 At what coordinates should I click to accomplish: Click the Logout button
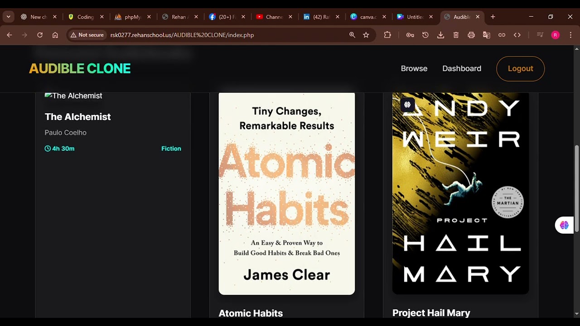coord(520,68)
